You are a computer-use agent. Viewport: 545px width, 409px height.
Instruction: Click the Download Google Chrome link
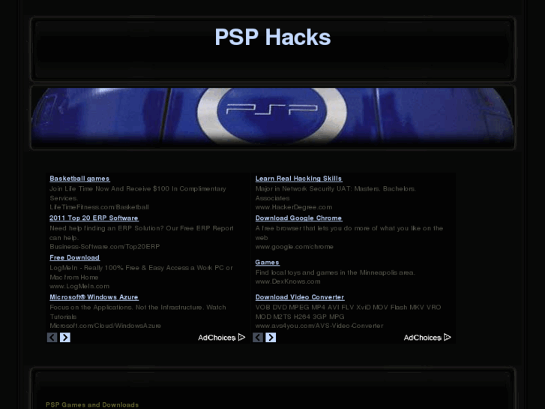coord(298,218)
